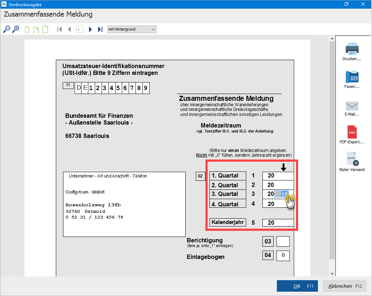The image size is (372, 296).
Task: Zoom in with the plus magnifier
Action: click(x=15, y=30)
